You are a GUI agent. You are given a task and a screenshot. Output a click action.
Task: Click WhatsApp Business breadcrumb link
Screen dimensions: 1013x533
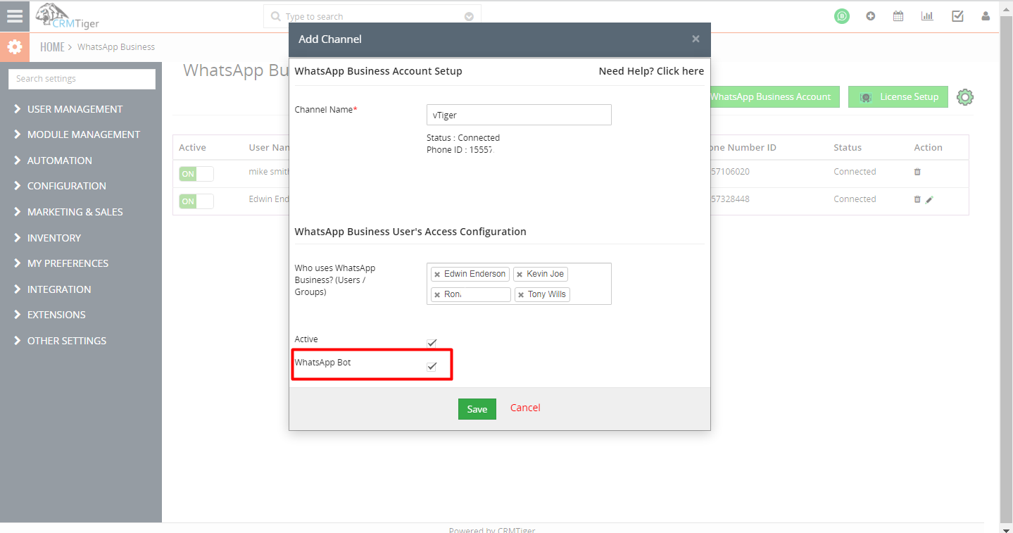(116, 47)
